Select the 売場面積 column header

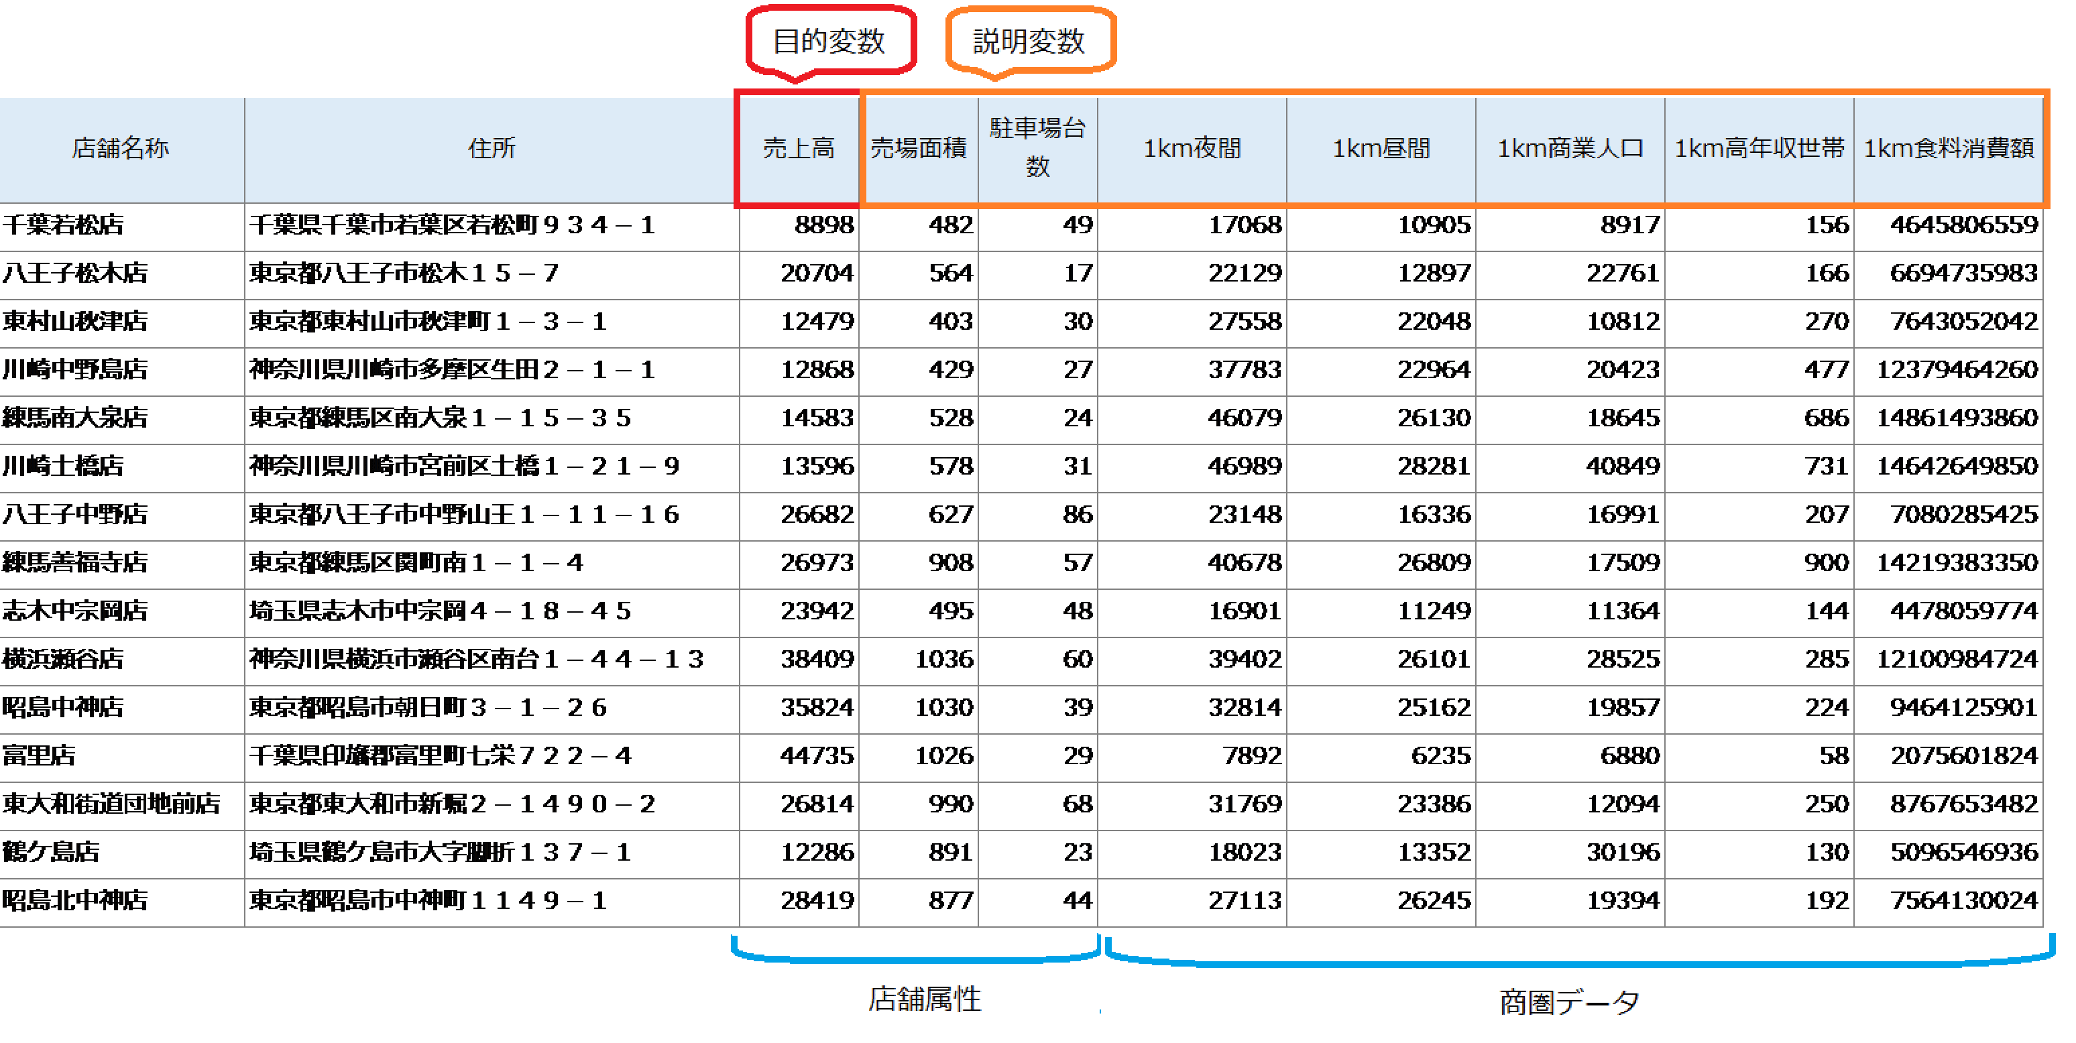919,149
